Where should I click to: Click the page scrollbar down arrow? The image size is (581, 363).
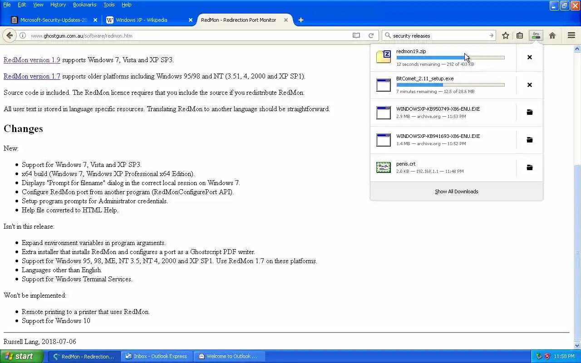(x=577, y=345)
